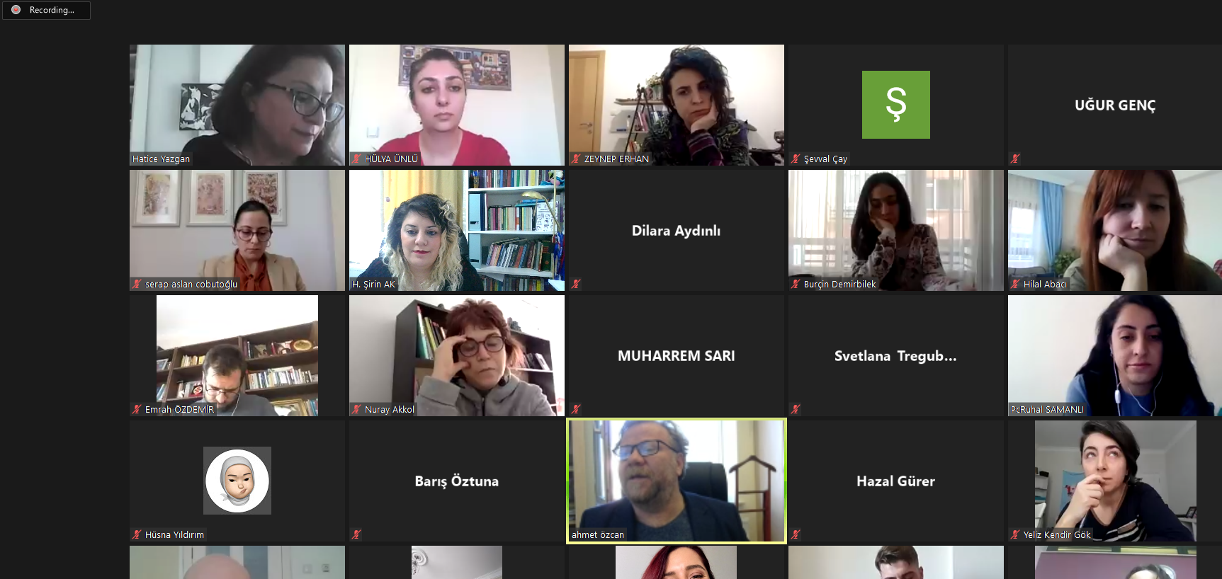Select the MUHARREM SARI participant tile

pyautogui.click(x=677, y=355)
